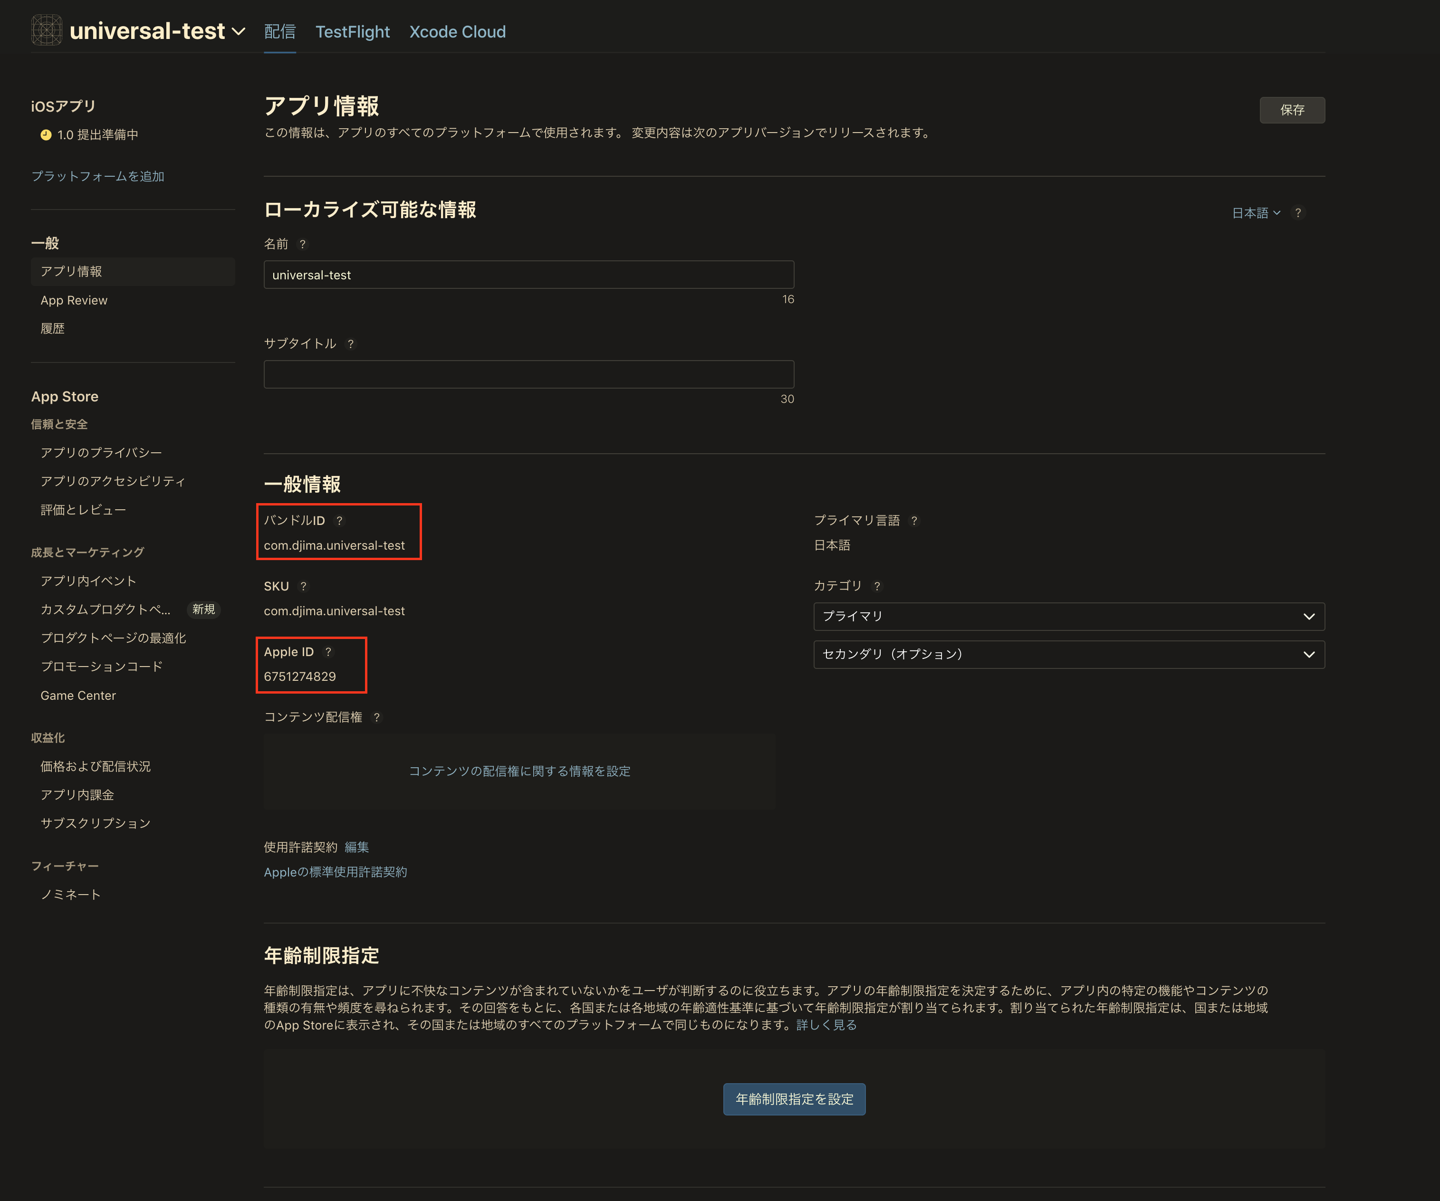Viewport: 1440px width, 1201px height.
Task: Select Game Center in sidebar
Action: (78, 695)
